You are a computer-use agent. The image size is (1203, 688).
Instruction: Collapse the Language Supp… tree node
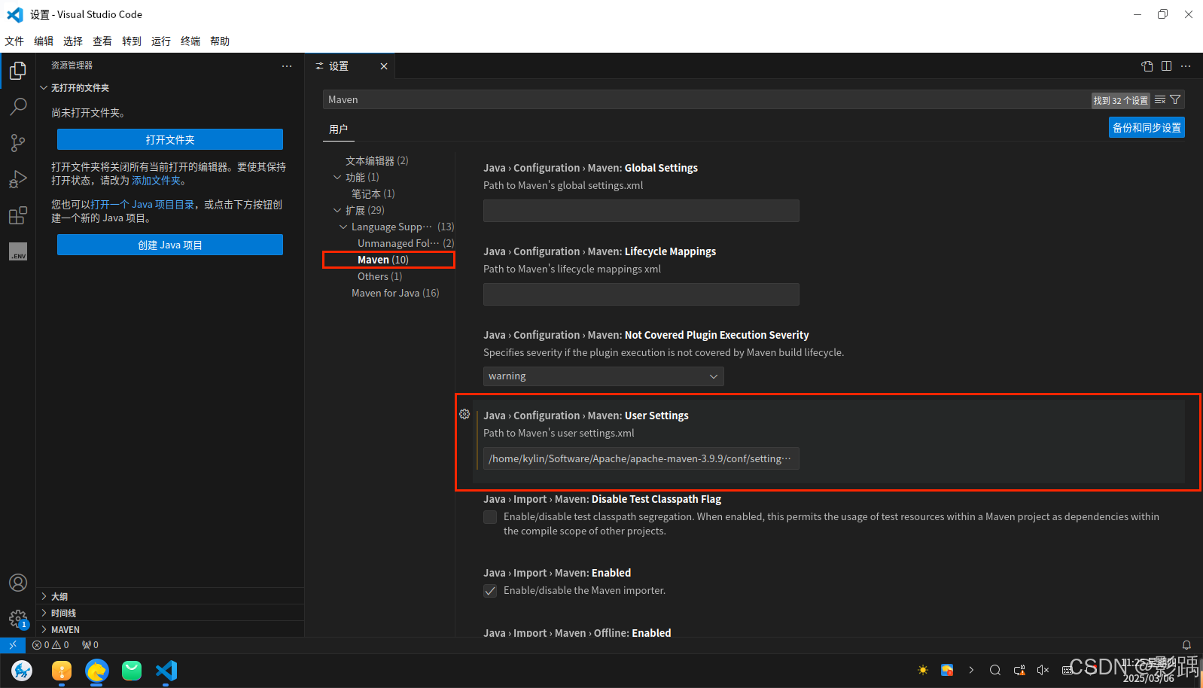(x=343, y=227)
